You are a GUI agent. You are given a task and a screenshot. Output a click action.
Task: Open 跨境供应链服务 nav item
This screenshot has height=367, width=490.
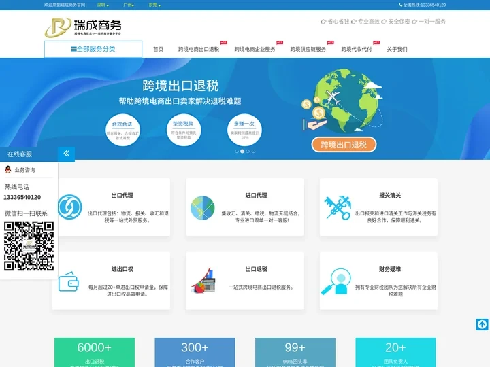point(308,50)
